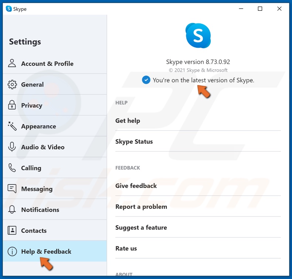Click the General gear icon
The image size is (292, 279).
12,84
